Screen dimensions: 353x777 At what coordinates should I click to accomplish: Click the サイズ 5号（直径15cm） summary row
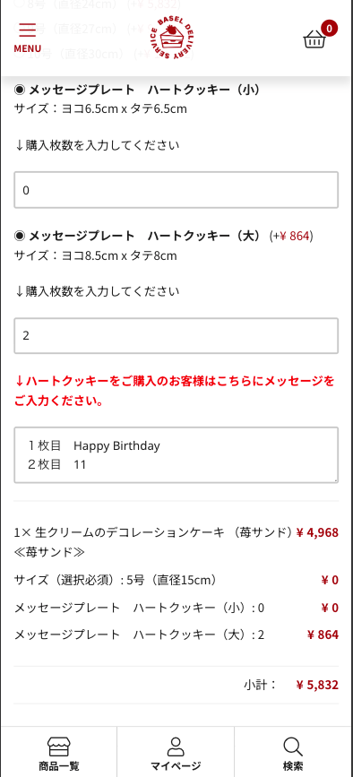coord(176,580)
